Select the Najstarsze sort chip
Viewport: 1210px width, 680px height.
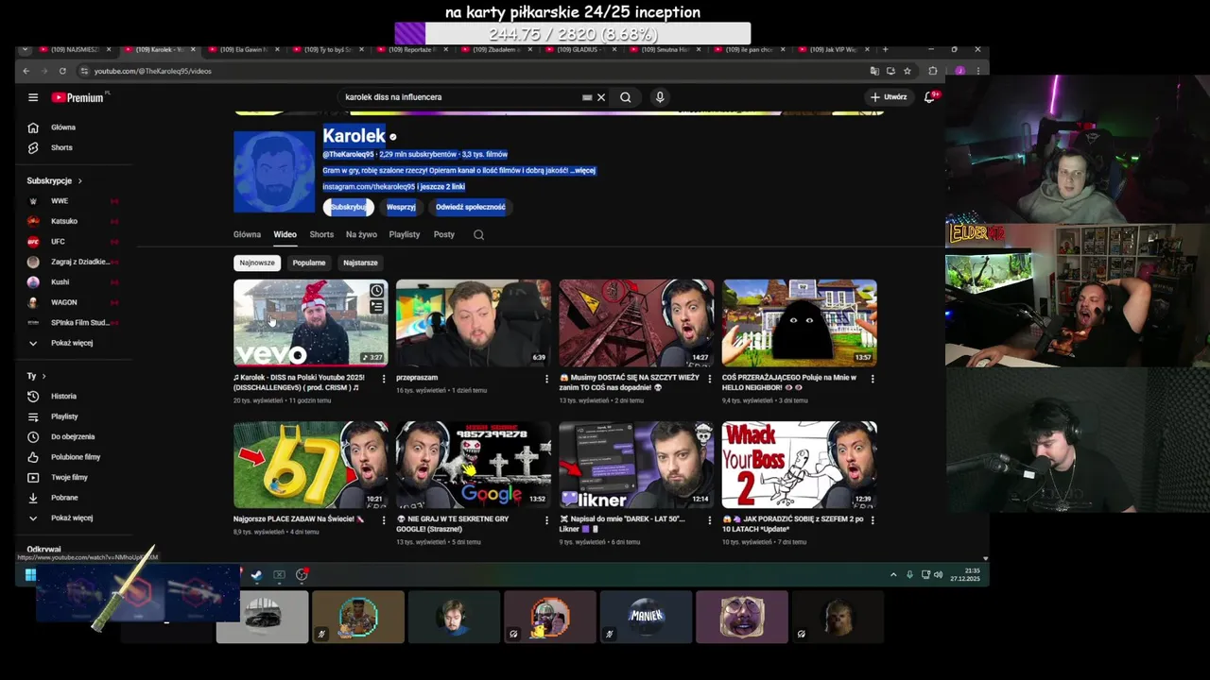360,263
